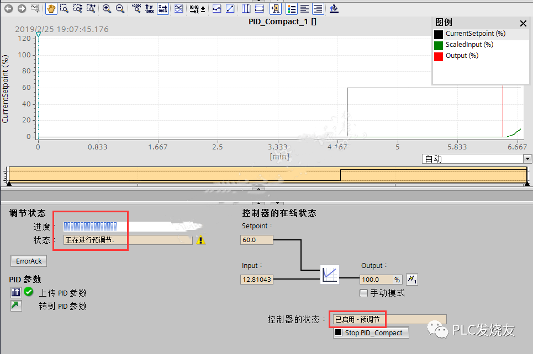
Task: Click the time axis unit 00:00 t icon
Action: (197, 8)
